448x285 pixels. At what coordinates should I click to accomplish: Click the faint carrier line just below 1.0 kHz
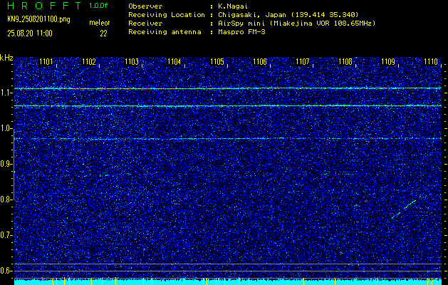[x=228, y=138]
